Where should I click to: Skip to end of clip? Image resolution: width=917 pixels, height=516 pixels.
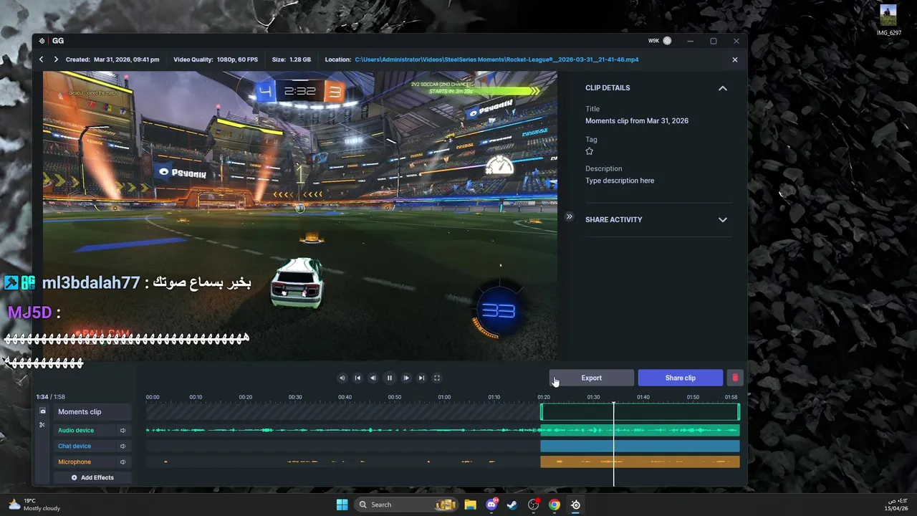click(421, 378)
